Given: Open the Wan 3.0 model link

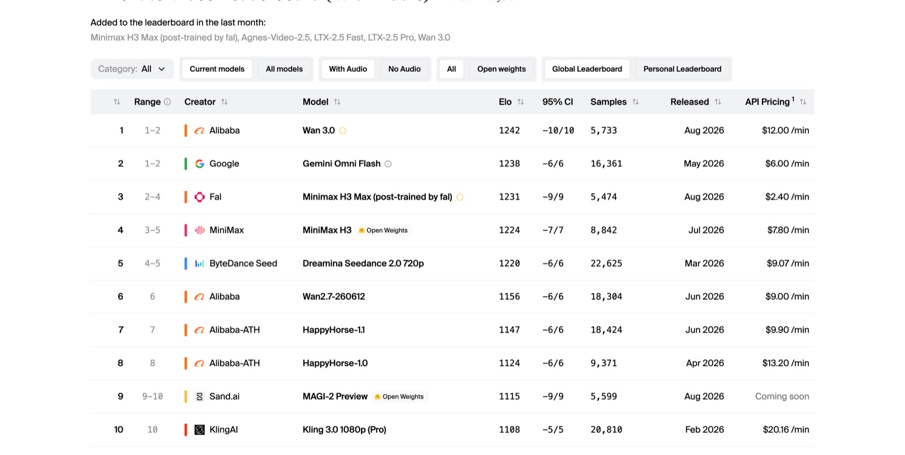Looking at the screenshot, I should point(318,131).
